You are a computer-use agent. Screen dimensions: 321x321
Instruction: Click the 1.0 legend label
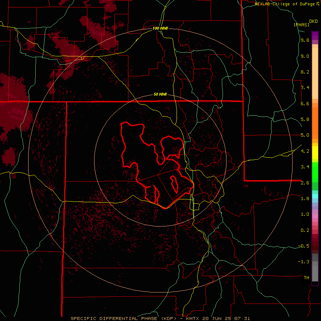305,214
